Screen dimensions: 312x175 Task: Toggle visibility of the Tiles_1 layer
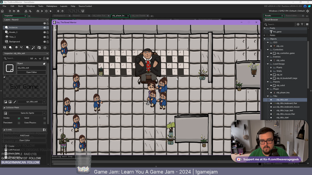tap(45, 37)
